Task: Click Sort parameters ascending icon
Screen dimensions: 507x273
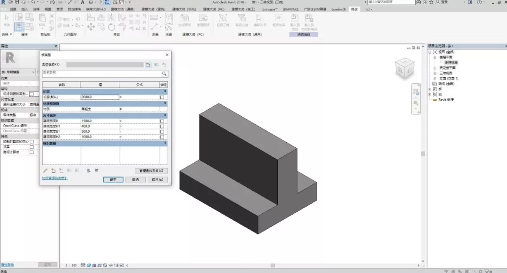Action: pyautogui.click(x=89, y=170)
